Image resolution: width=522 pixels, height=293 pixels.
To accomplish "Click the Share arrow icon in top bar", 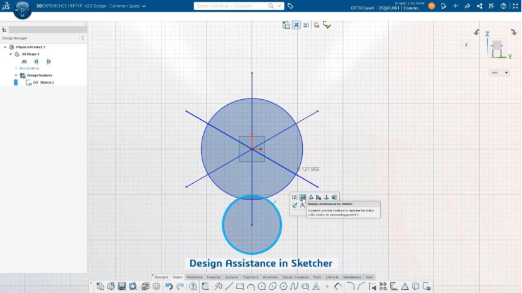I will [467, 6].
